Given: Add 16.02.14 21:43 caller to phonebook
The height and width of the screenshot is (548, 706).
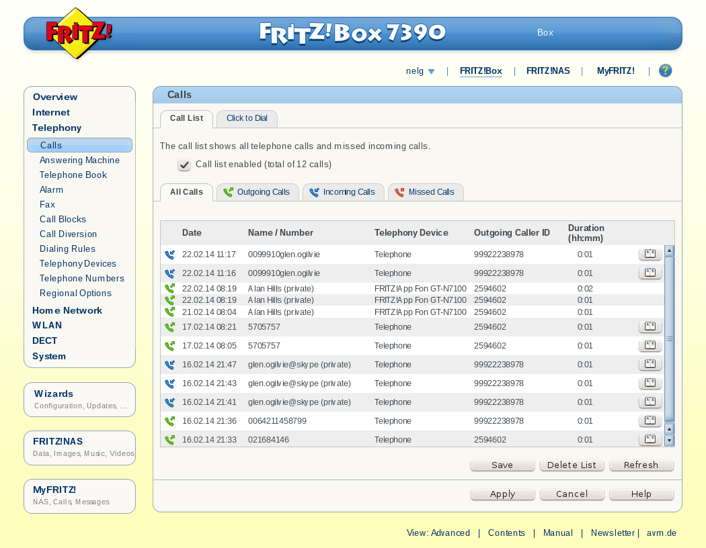Looking at the screenshot, I should point(650,383).
